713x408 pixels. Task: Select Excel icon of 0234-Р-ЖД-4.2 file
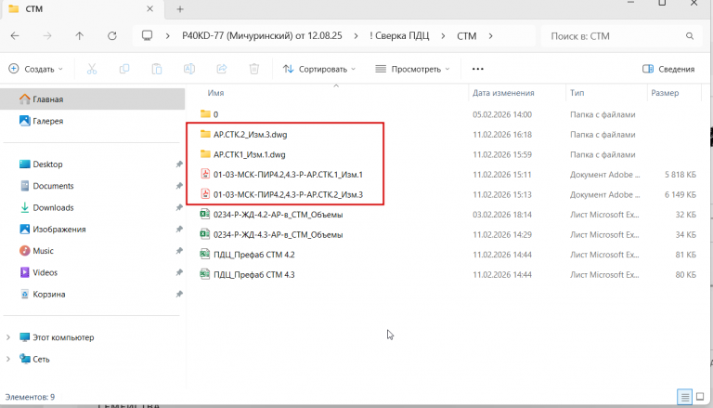pos(205,214)
